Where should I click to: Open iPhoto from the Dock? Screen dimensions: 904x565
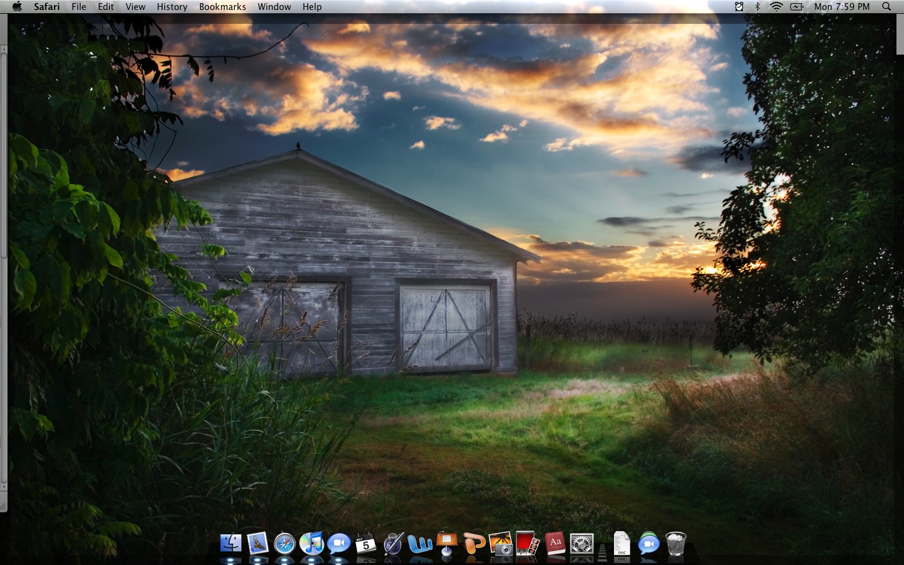[501, 543]
